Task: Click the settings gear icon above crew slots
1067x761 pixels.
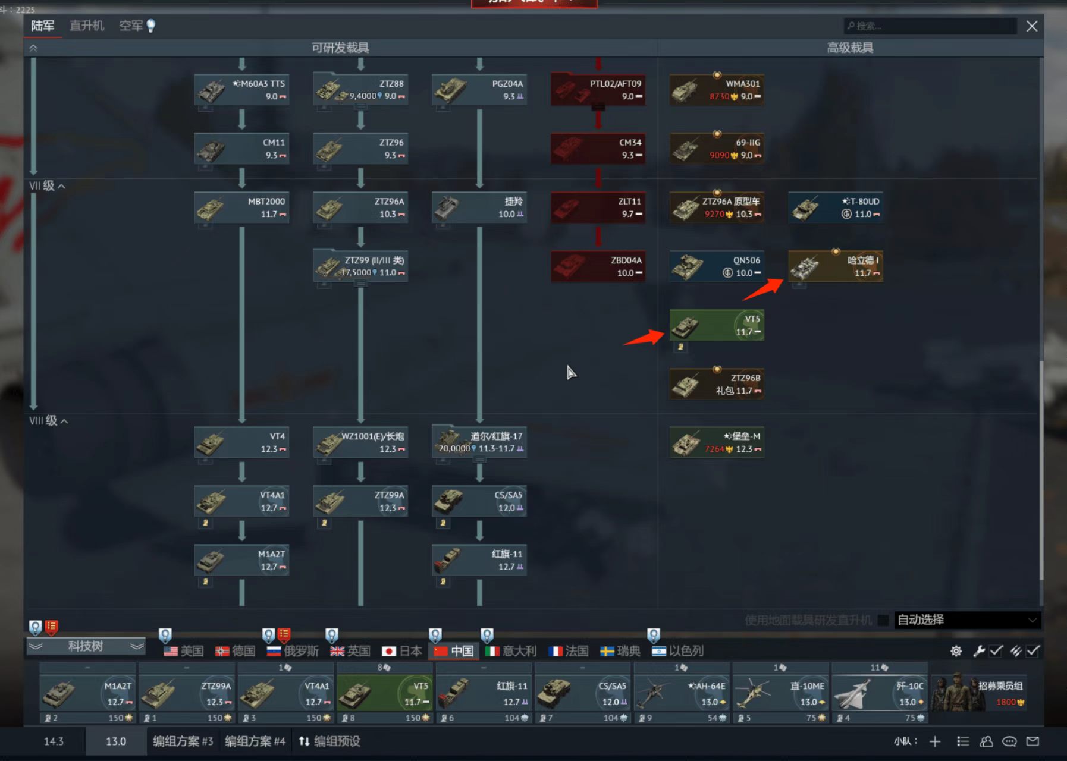Action: [956, 651]
